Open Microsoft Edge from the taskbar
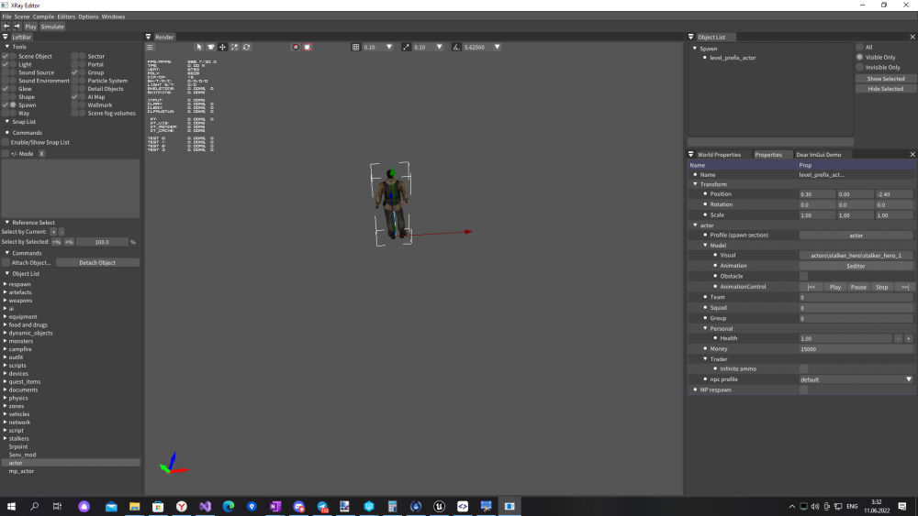Screen dimensions: 918x516 coord(229,506)
